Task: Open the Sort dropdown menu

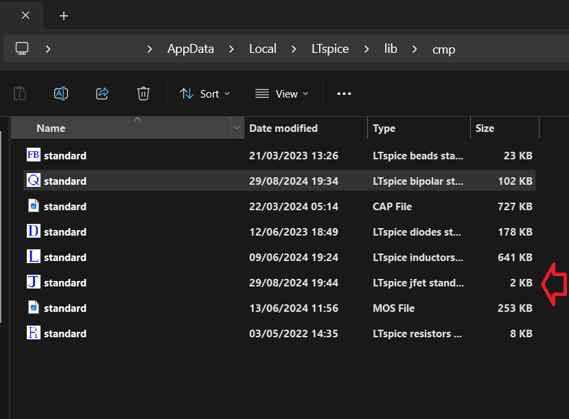Action: (x=205, y=93)
